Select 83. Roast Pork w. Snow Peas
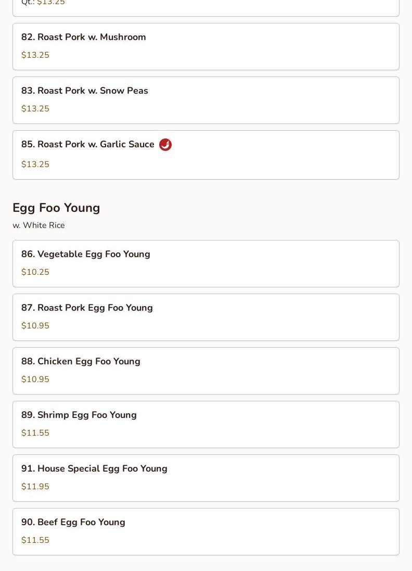 click(x=85, y=91)
